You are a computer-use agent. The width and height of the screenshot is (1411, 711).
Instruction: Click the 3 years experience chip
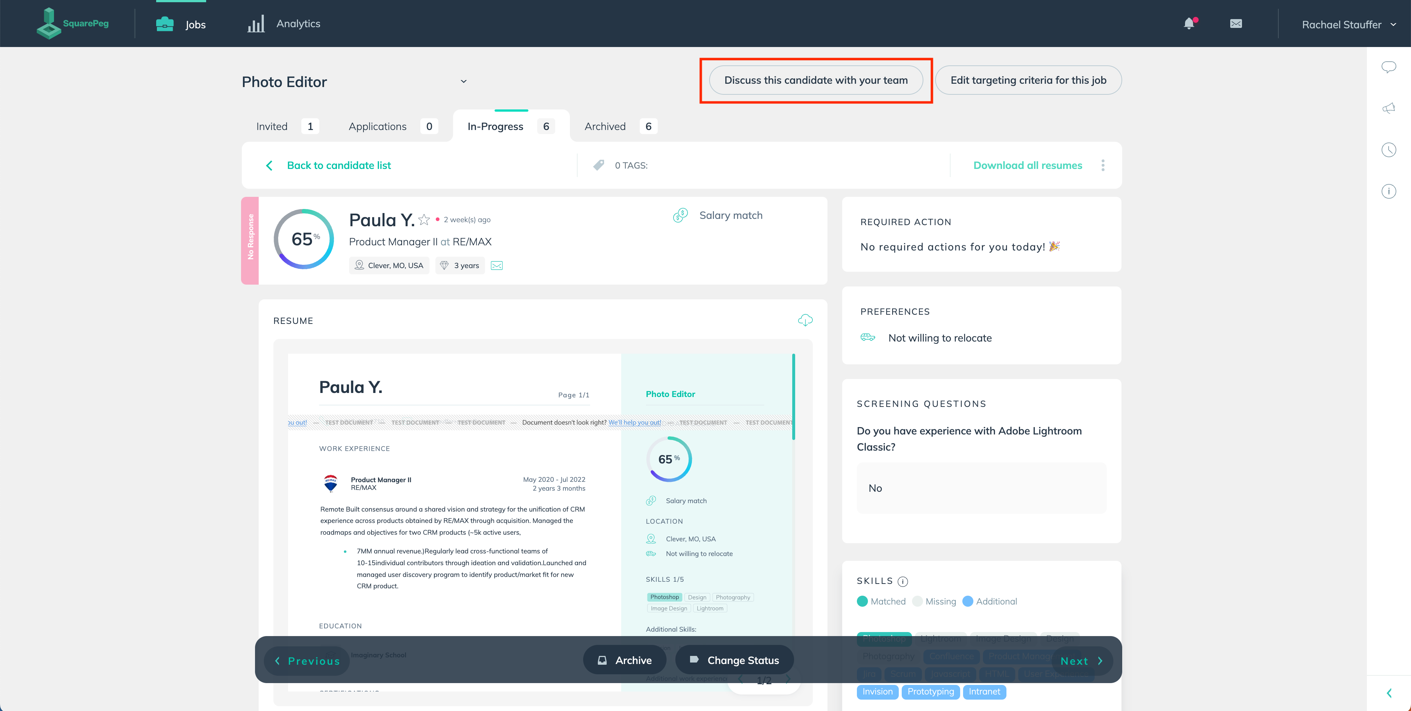[x=460, y=266]
